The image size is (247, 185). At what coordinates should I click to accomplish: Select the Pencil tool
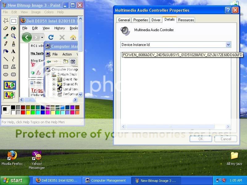[x=6, y=44]
